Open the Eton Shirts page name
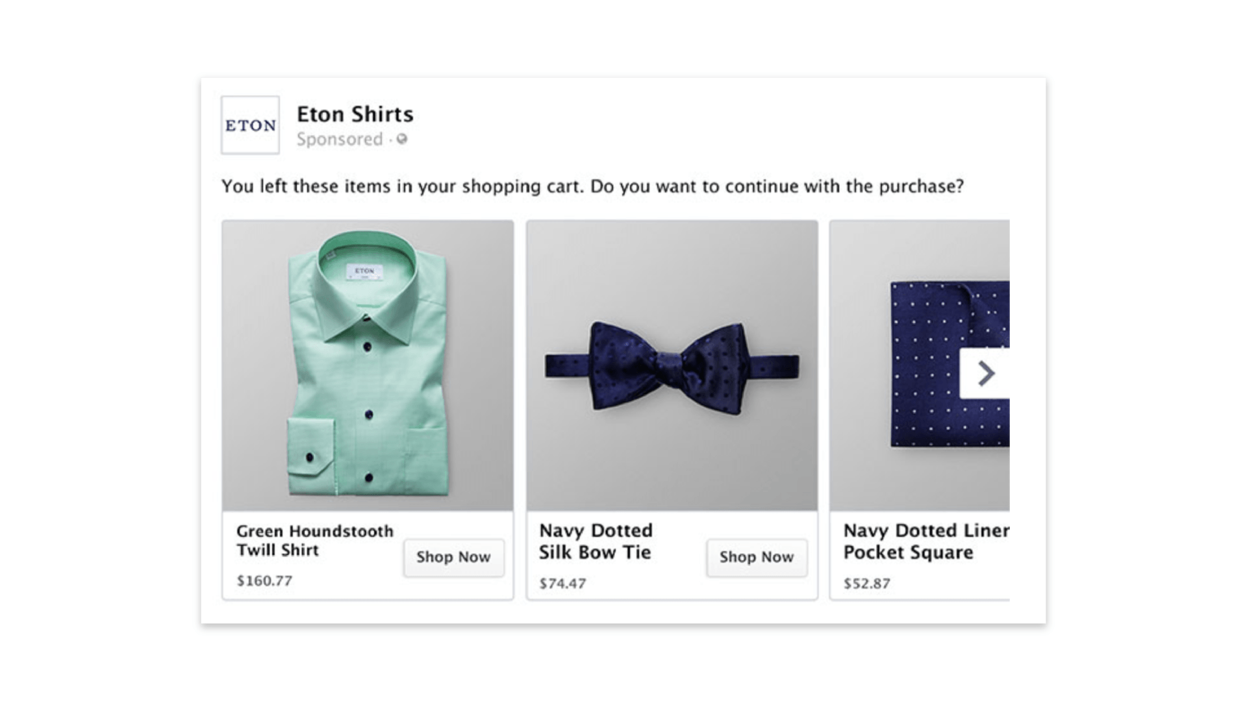This screenshot has height=701, width=1247. tap(355, 114)
